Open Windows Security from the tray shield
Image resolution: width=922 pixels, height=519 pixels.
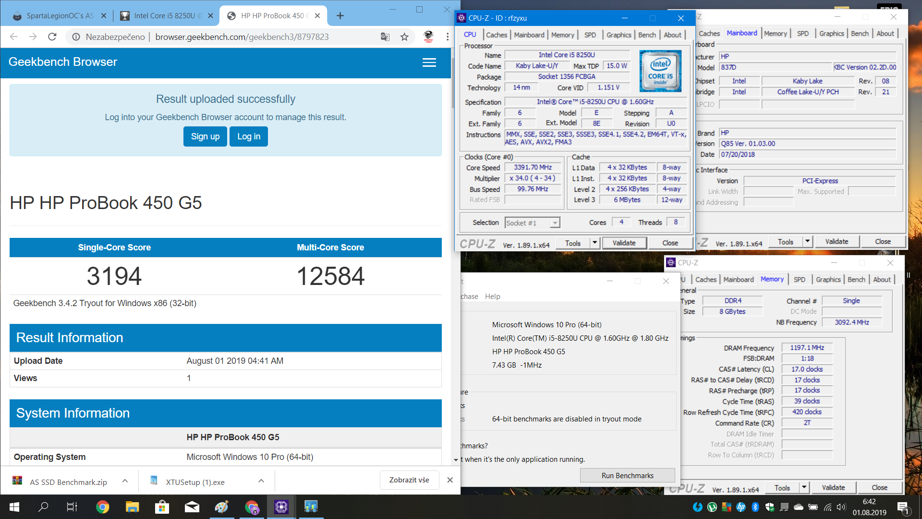pos(770,507)
